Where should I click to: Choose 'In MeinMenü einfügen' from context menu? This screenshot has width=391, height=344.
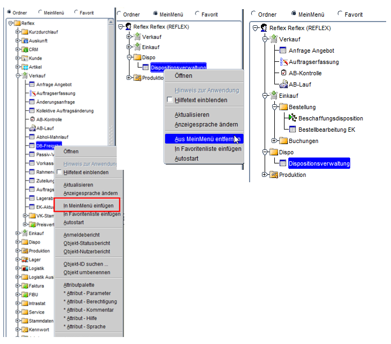87,205
